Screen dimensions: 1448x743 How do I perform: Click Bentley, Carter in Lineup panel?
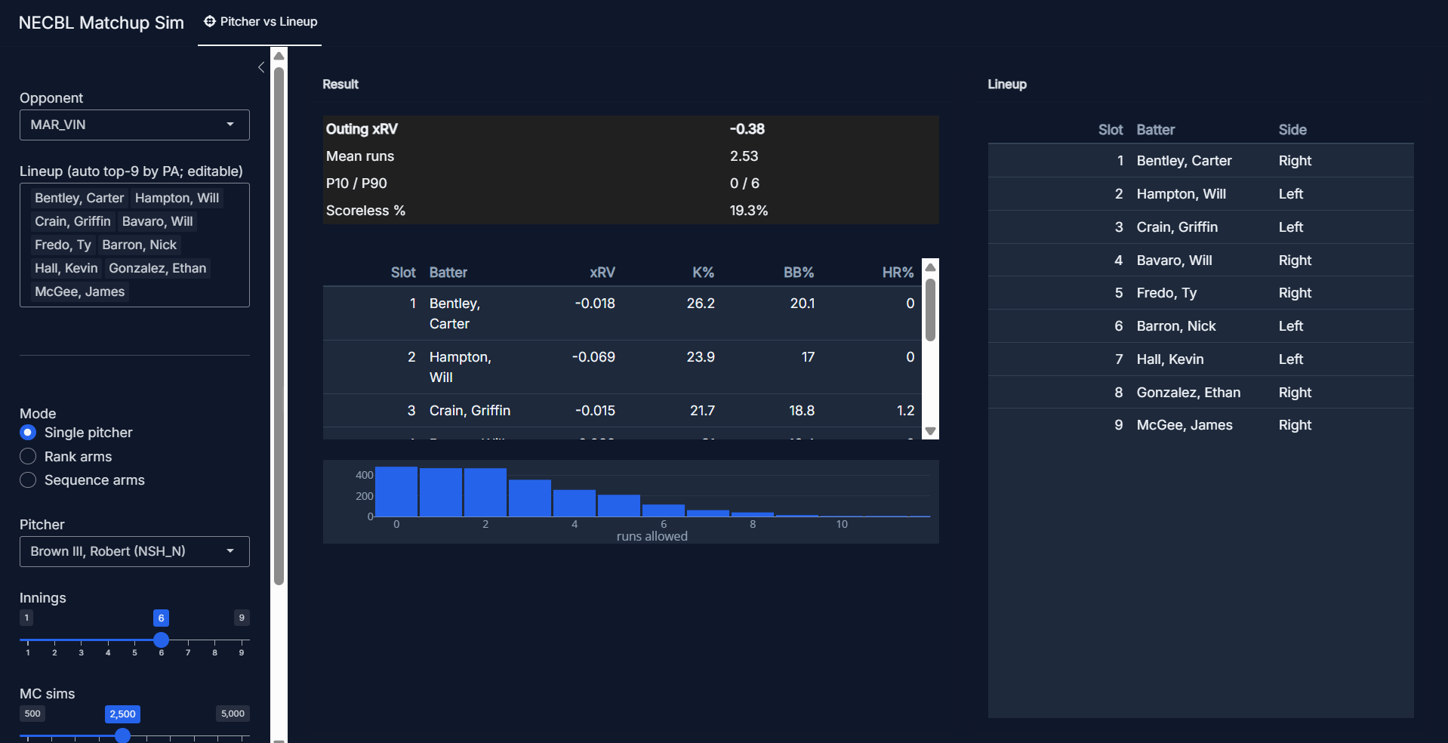1184,161
